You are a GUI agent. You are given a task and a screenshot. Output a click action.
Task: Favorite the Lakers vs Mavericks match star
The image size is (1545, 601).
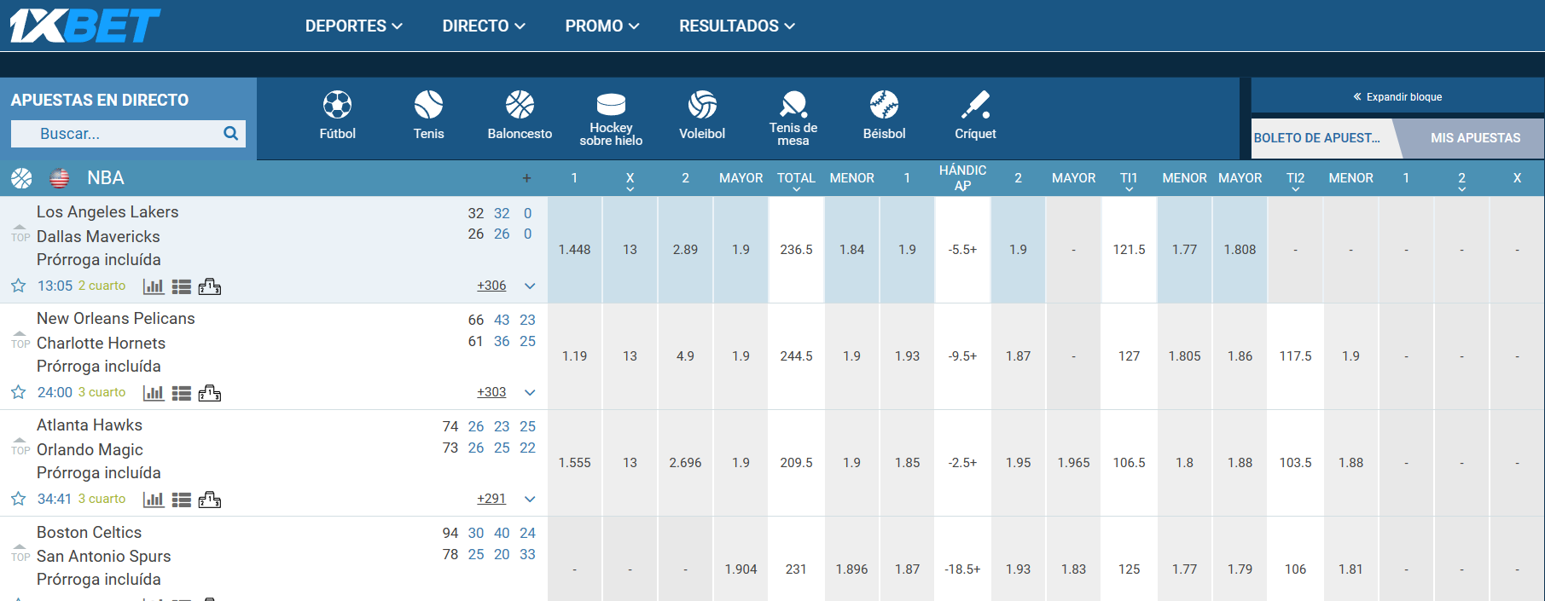[x=18, y=286]
